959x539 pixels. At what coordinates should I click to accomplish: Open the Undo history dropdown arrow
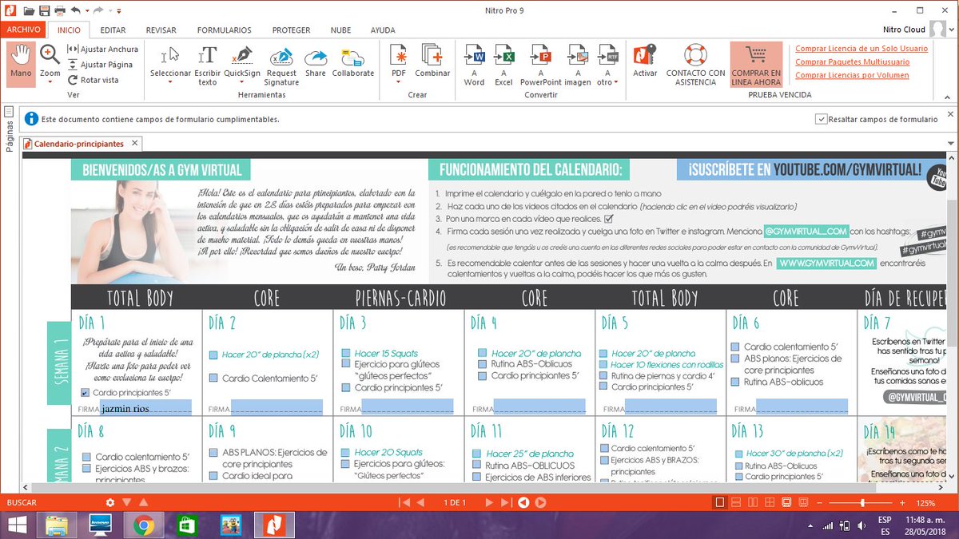click(86, 11)
